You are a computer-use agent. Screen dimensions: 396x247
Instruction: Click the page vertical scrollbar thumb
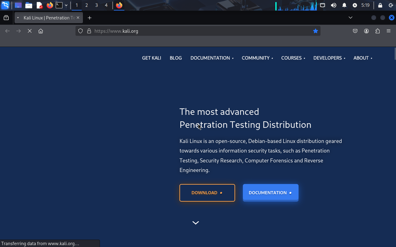pyautogui.click(x=395, y=54)
